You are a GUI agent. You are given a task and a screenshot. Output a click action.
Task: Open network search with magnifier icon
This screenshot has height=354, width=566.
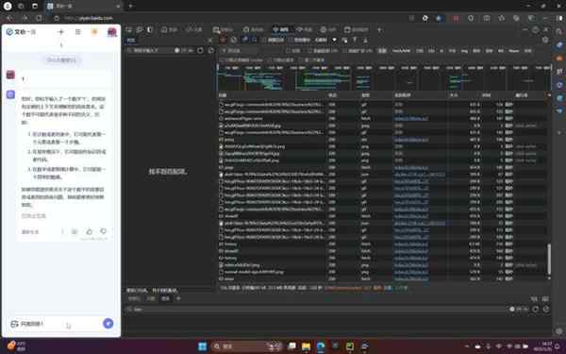pyautogui.click(x=254, y=40)
